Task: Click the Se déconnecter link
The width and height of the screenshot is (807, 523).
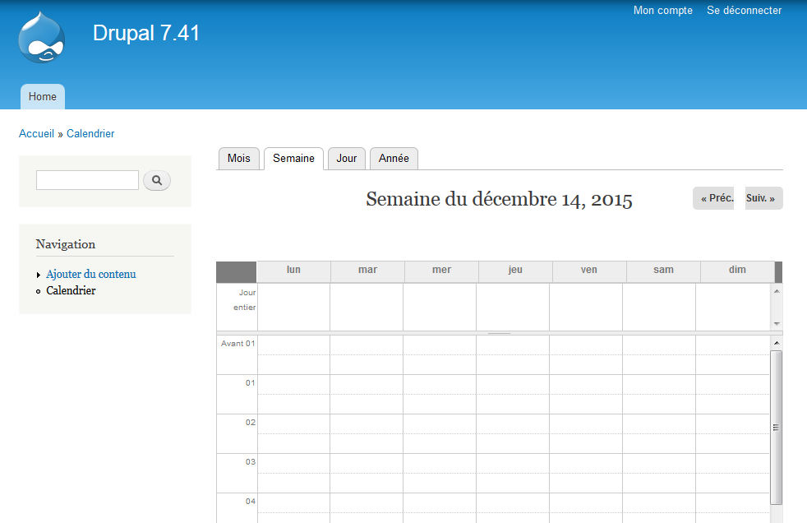Action: pos(744,11)
